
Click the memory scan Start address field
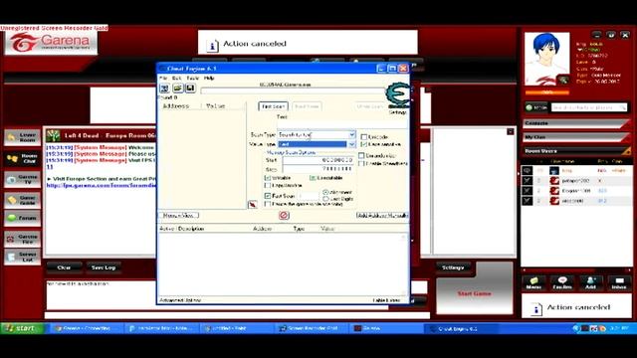pyautogui.click(x=318, y=160)
